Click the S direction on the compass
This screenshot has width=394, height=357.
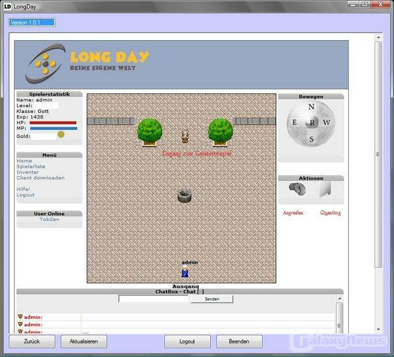click(311, 139)
